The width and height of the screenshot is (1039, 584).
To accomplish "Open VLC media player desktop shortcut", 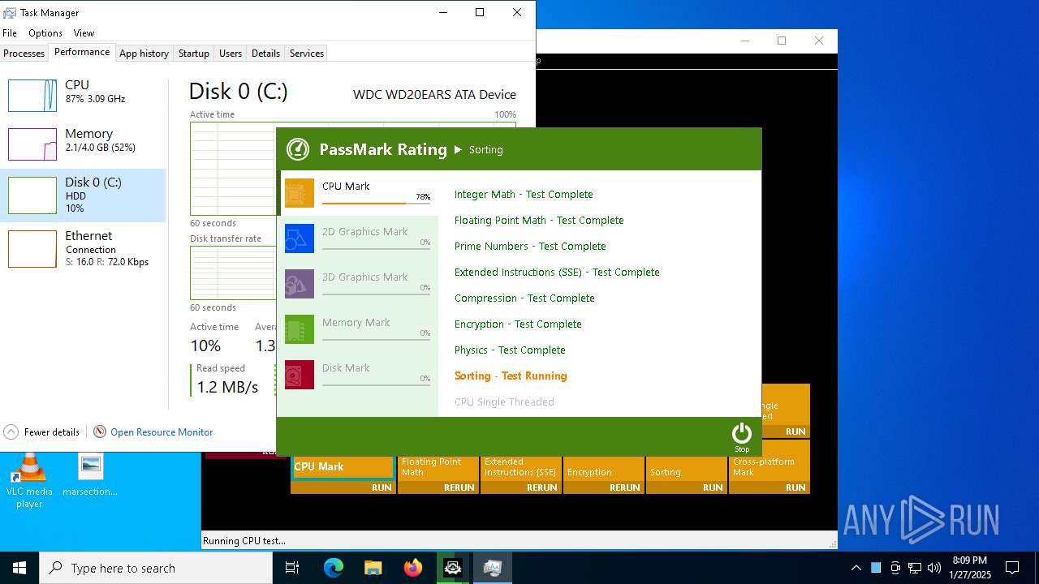I will (29, 480).
